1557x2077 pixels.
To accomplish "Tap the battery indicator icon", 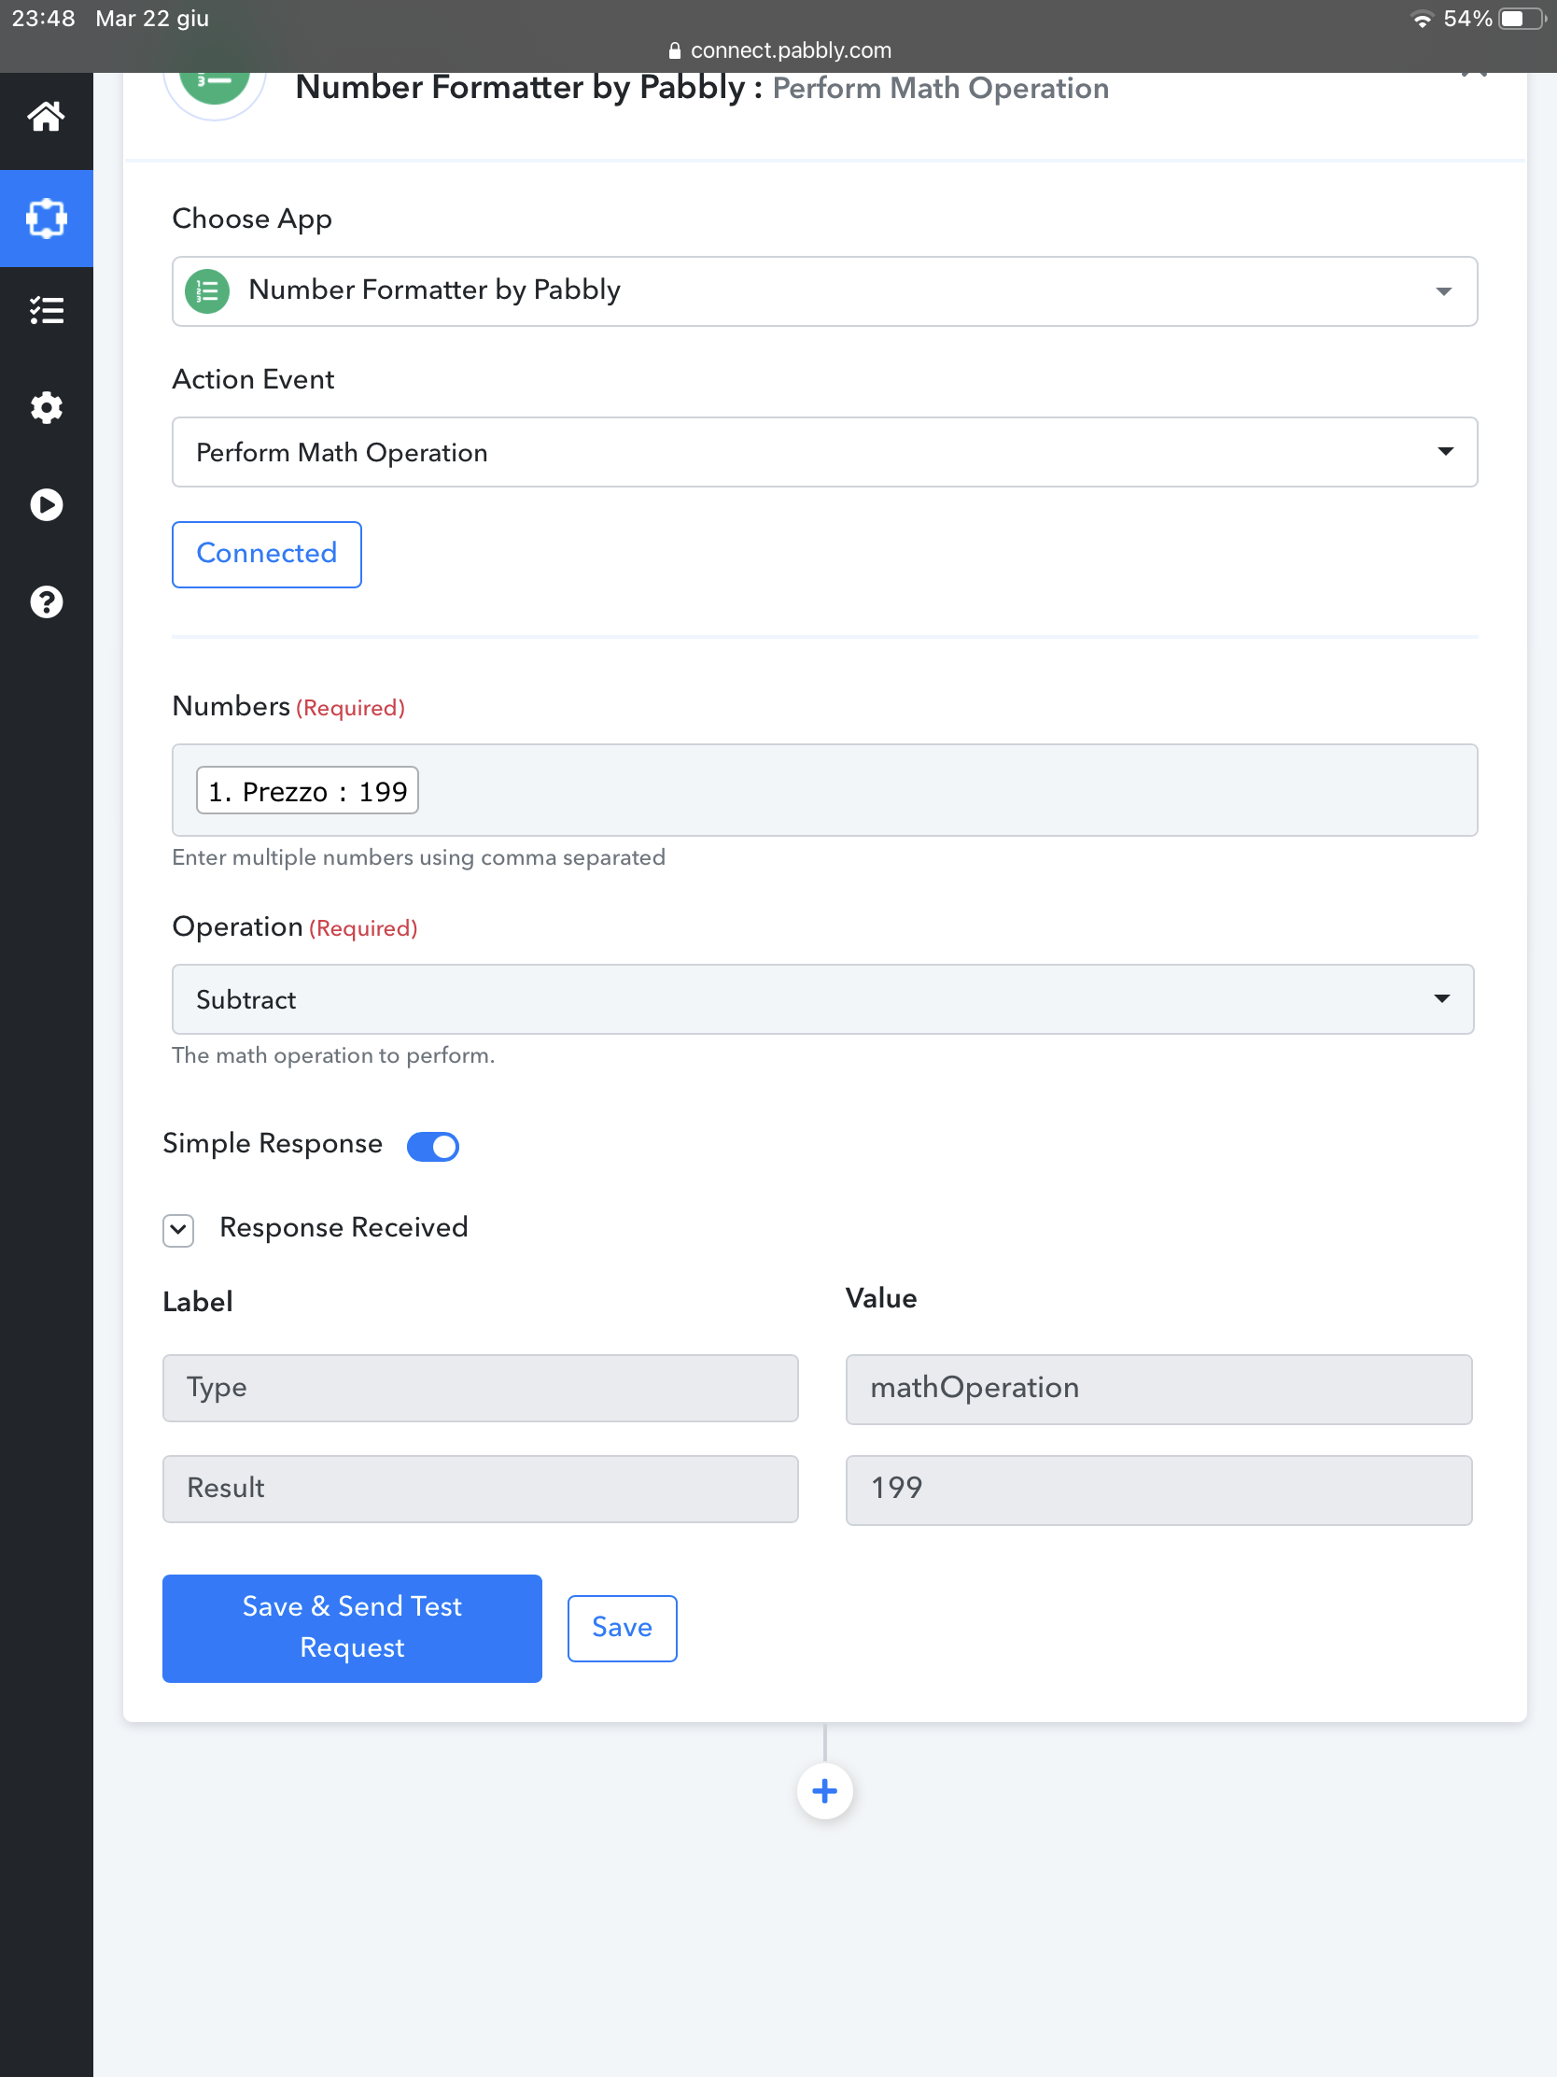I will (1521, 19).
